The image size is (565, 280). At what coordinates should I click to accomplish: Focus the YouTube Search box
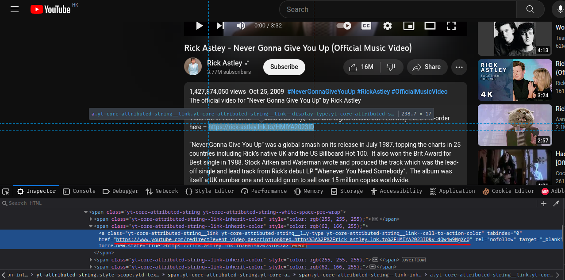pos(398,9)
